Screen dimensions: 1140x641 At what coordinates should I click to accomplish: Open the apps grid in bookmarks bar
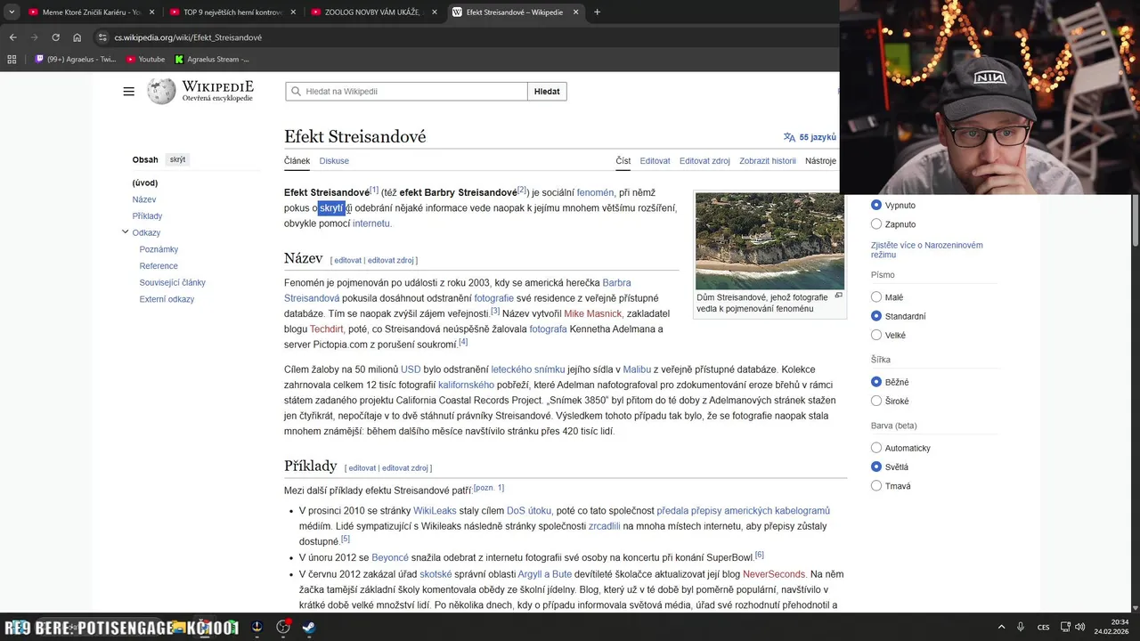coord(12,60)
